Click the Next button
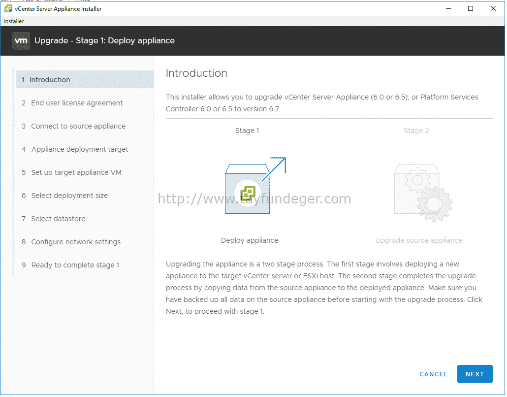507x397 pixels. coord(475,374)
